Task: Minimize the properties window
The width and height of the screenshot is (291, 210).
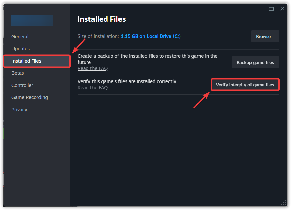Action: coord(261,9)
